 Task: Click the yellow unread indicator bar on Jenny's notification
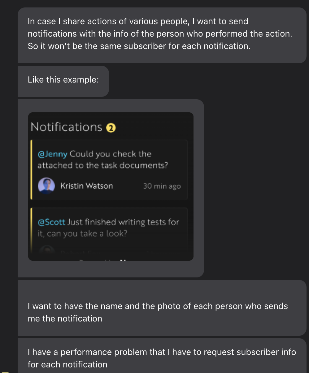(x=31, y=169)
